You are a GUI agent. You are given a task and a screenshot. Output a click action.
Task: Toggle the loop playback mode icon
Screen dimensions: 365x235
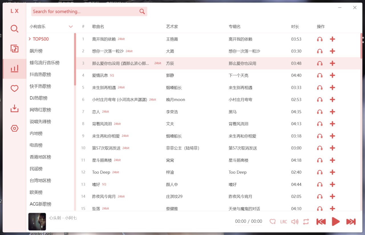(x=306, y=222)
